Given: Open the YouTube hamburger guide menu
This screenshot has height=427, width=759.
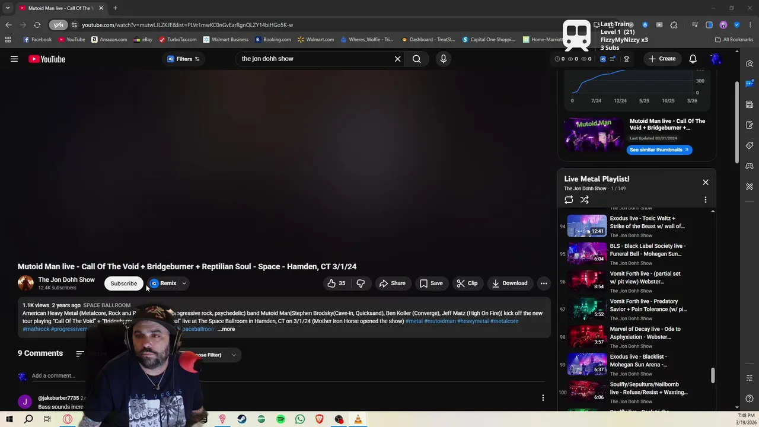Looking at the screenshot, I should 14,59.
